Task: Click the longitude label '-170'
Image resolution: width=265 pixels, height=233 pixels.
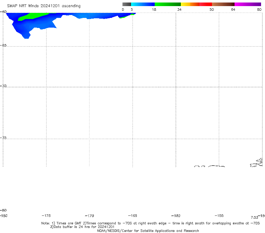Action: (90, 215)
